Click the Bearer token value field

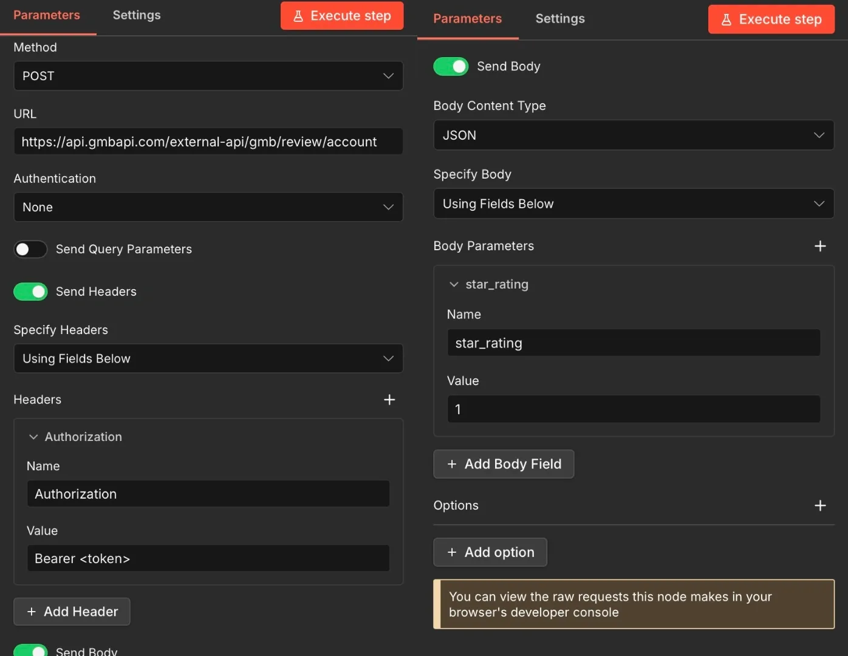[x=208, y=558]
